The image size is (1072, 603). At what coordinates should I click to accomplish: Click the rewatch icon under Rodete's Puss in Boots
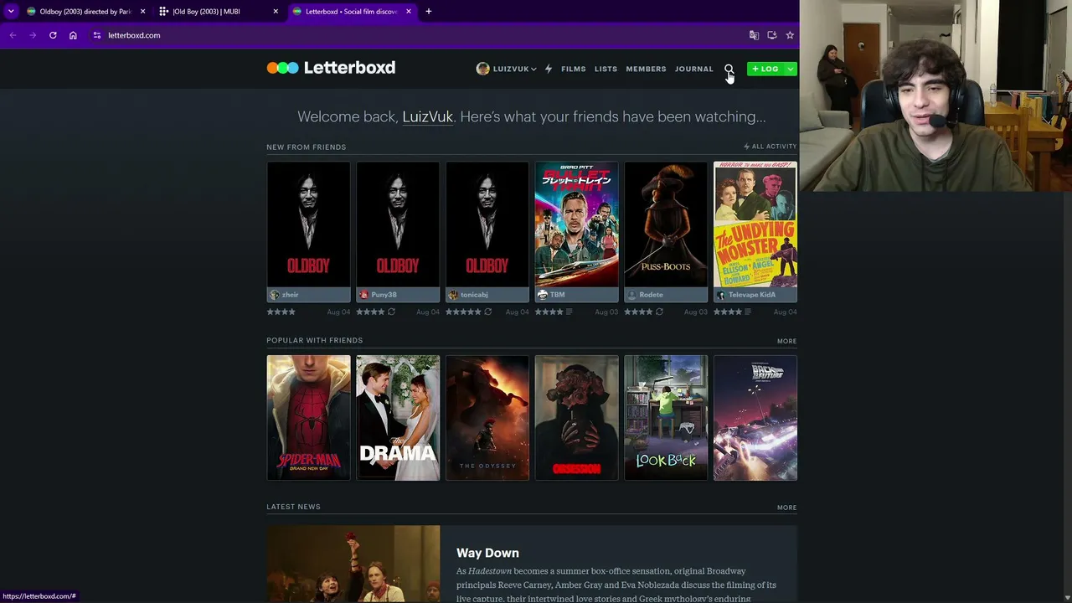click(x=659, y=312)
